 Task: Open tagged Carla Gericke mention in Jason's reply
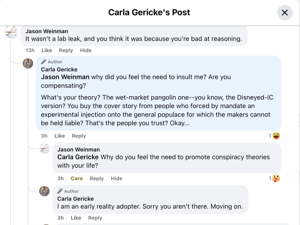78,157
